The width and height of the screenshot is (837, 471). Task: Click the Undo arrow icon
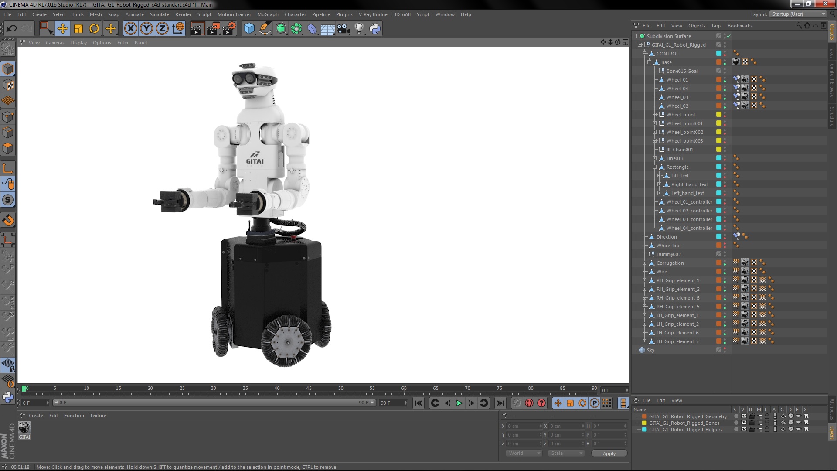(11, 29)
